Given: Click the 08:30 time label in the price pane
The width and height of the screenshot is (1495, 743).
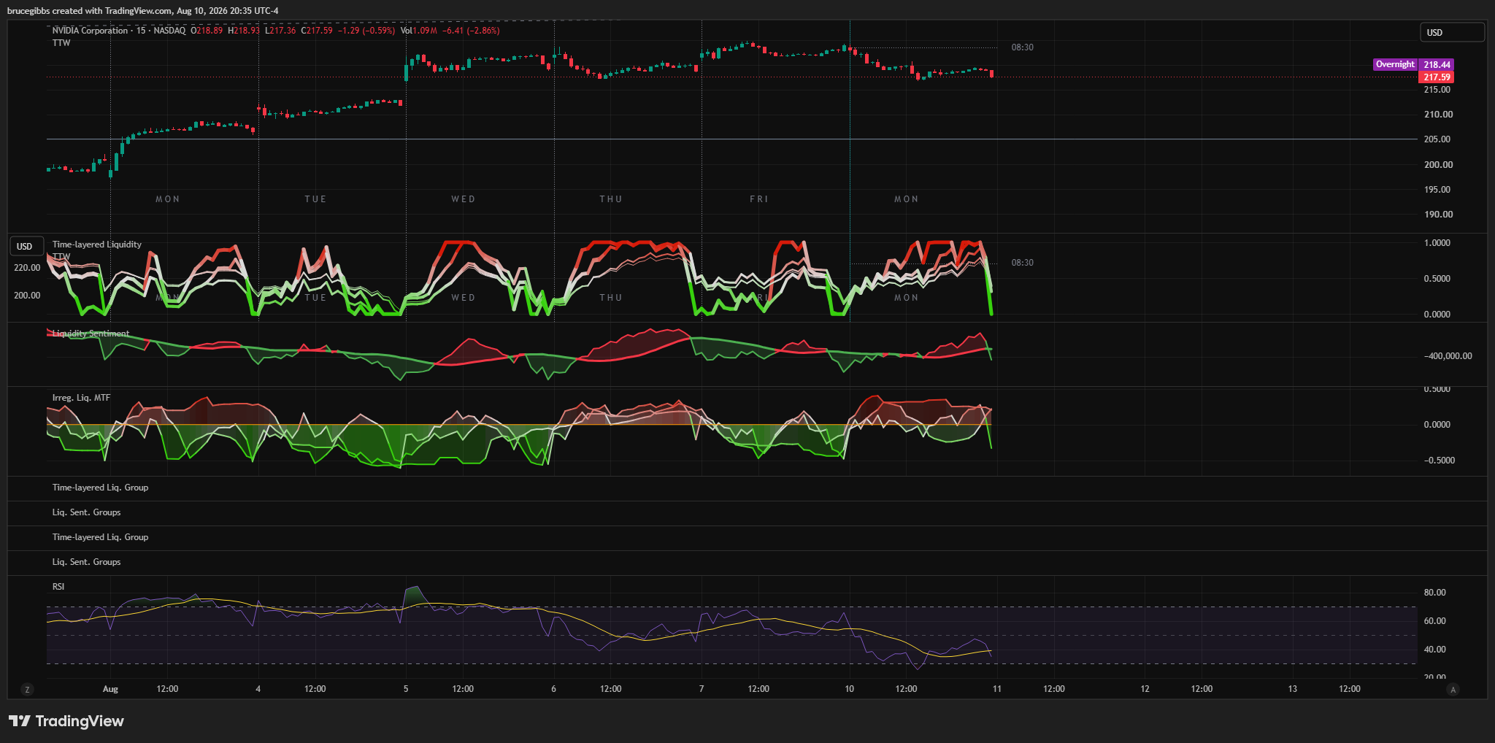Looking at the screenshot, I should [x=1022, y=47].
